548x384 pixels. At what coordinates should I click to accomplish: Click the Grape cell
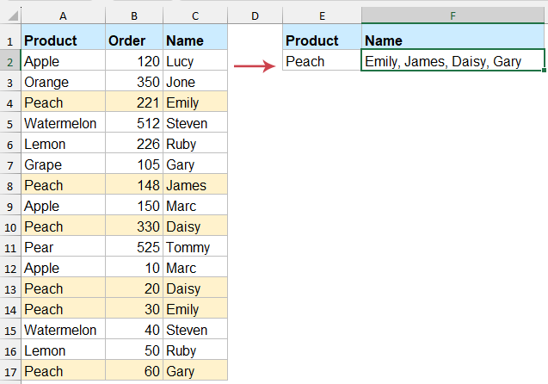point(63,165)
